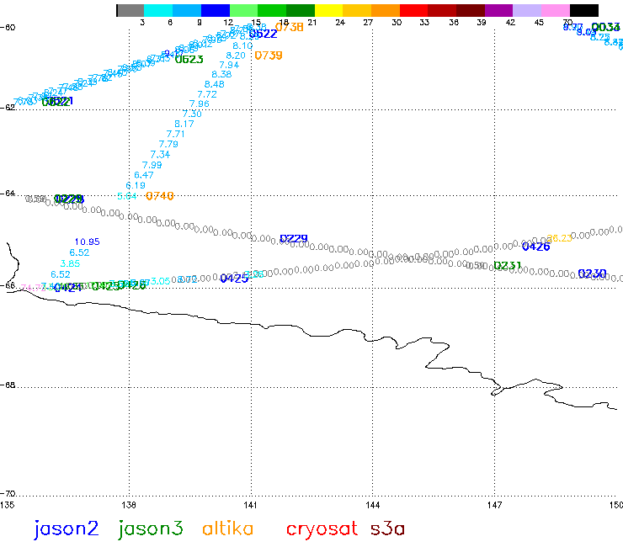Click the colorbar tick label 24
Image resolution: width=623 pixels, height=547 pixels.
pyautogui.click(x=340, y=23)
